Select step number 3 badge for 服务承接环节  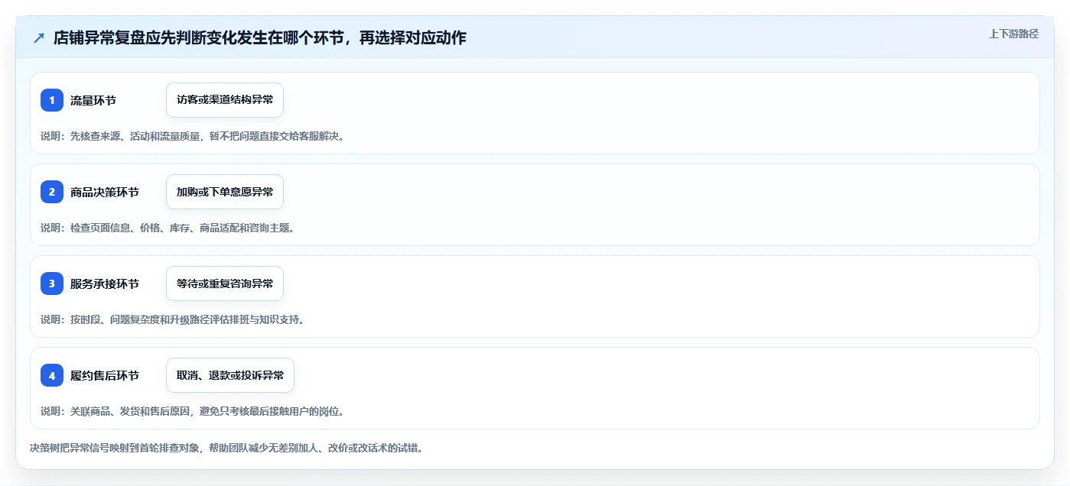[52, 283]
